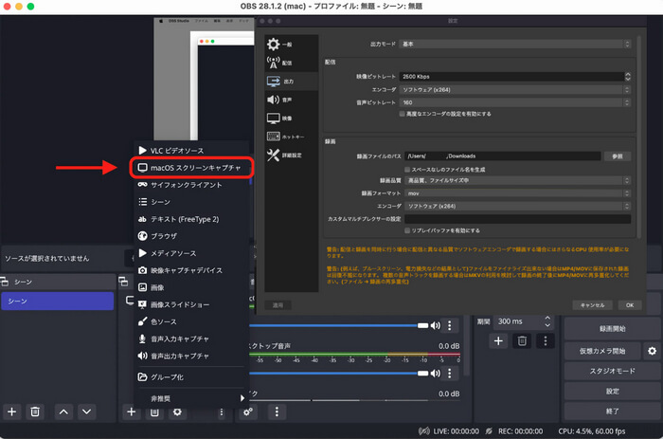
Task: Step the 300 ms duration spinner
Action: 547,321
